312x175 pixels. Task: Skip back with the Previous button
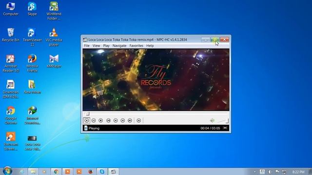pyautogui.click(x=108, y=121)
